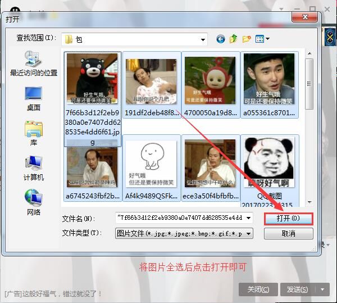Expand the 文件名 dropdown list
337x303 pixels.
pos(249,218)
